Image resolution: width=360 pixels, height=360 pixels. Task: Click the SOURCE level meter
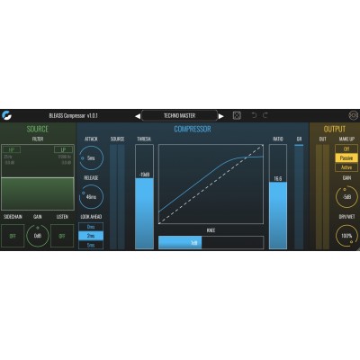(x=117, y=197)
